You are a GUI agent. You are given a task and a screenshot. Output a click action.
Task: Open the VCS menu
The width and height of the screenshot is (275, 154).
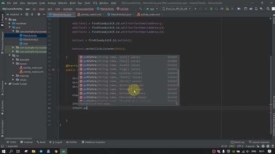95,3
